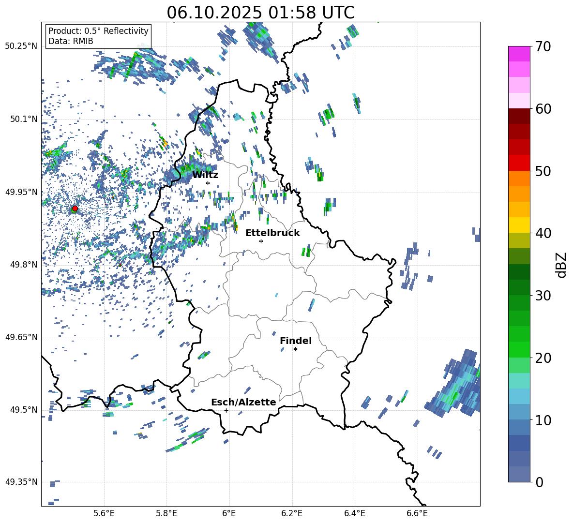Click the 6.4°E longitude label
This screenshot has width=573, height=523.
point(354,513)
